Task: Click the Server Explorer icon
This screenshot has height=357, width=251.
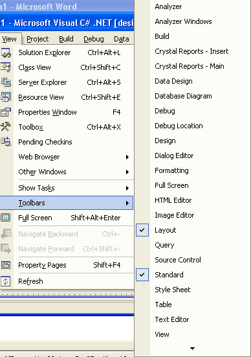Action: tap(6, 82)
